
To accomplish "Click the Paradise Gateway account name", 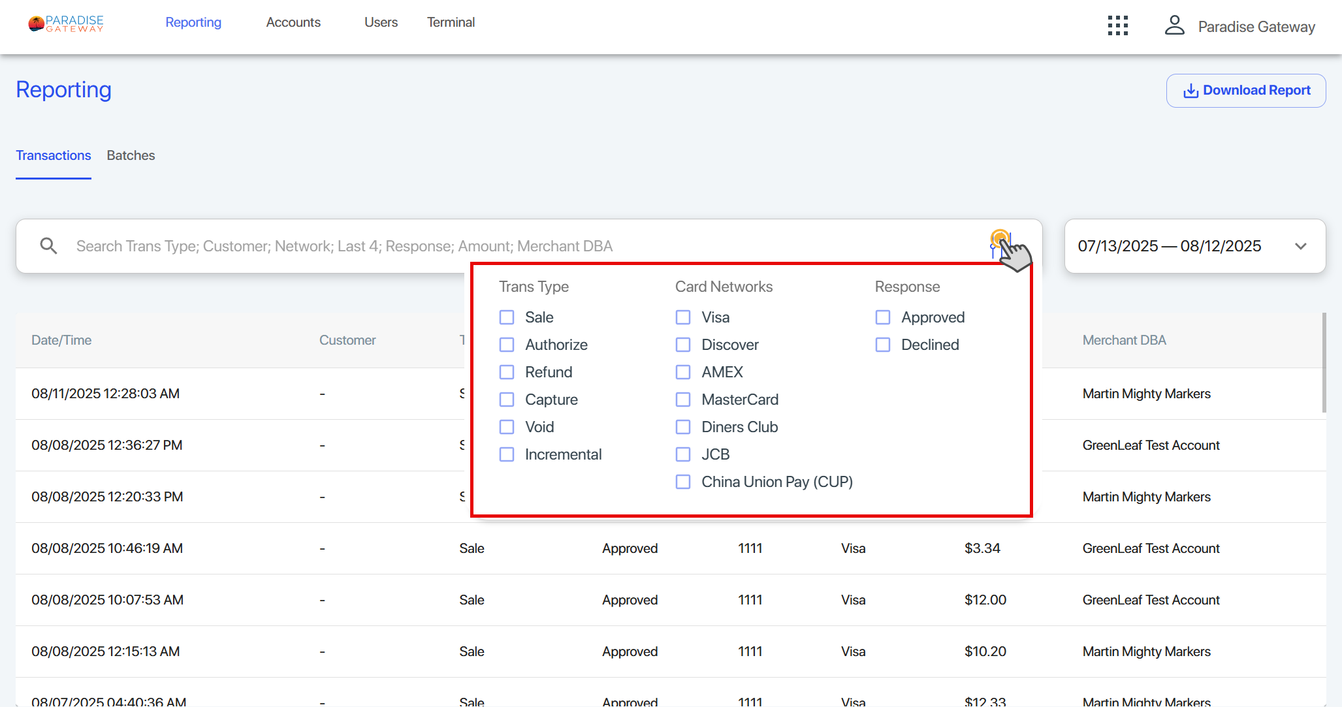I will [1256, 27].
